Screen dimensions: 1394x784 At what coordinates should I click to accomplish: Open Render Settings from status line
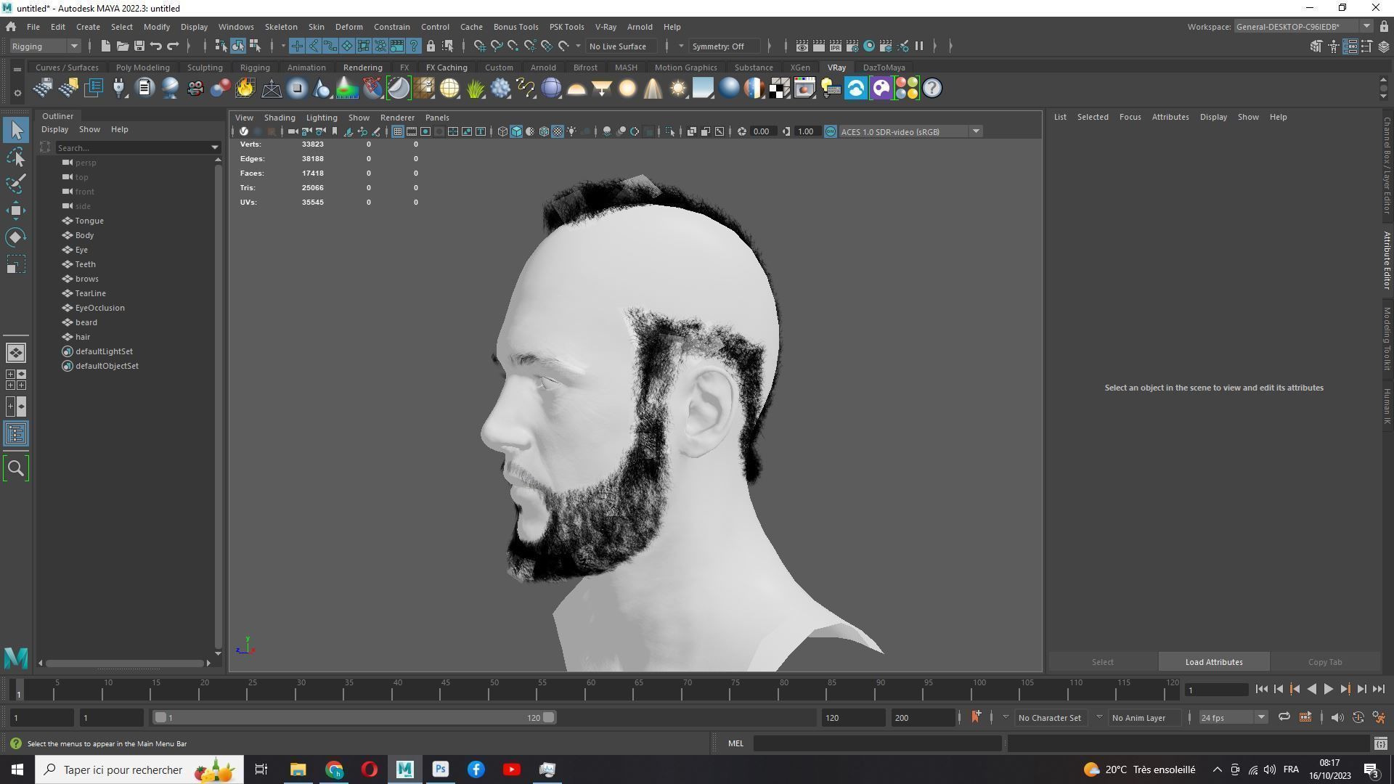point(852,46)
